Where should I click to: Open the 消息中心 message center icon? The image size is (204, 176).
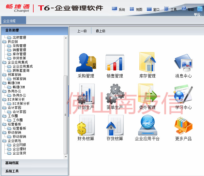click(183, 62)
